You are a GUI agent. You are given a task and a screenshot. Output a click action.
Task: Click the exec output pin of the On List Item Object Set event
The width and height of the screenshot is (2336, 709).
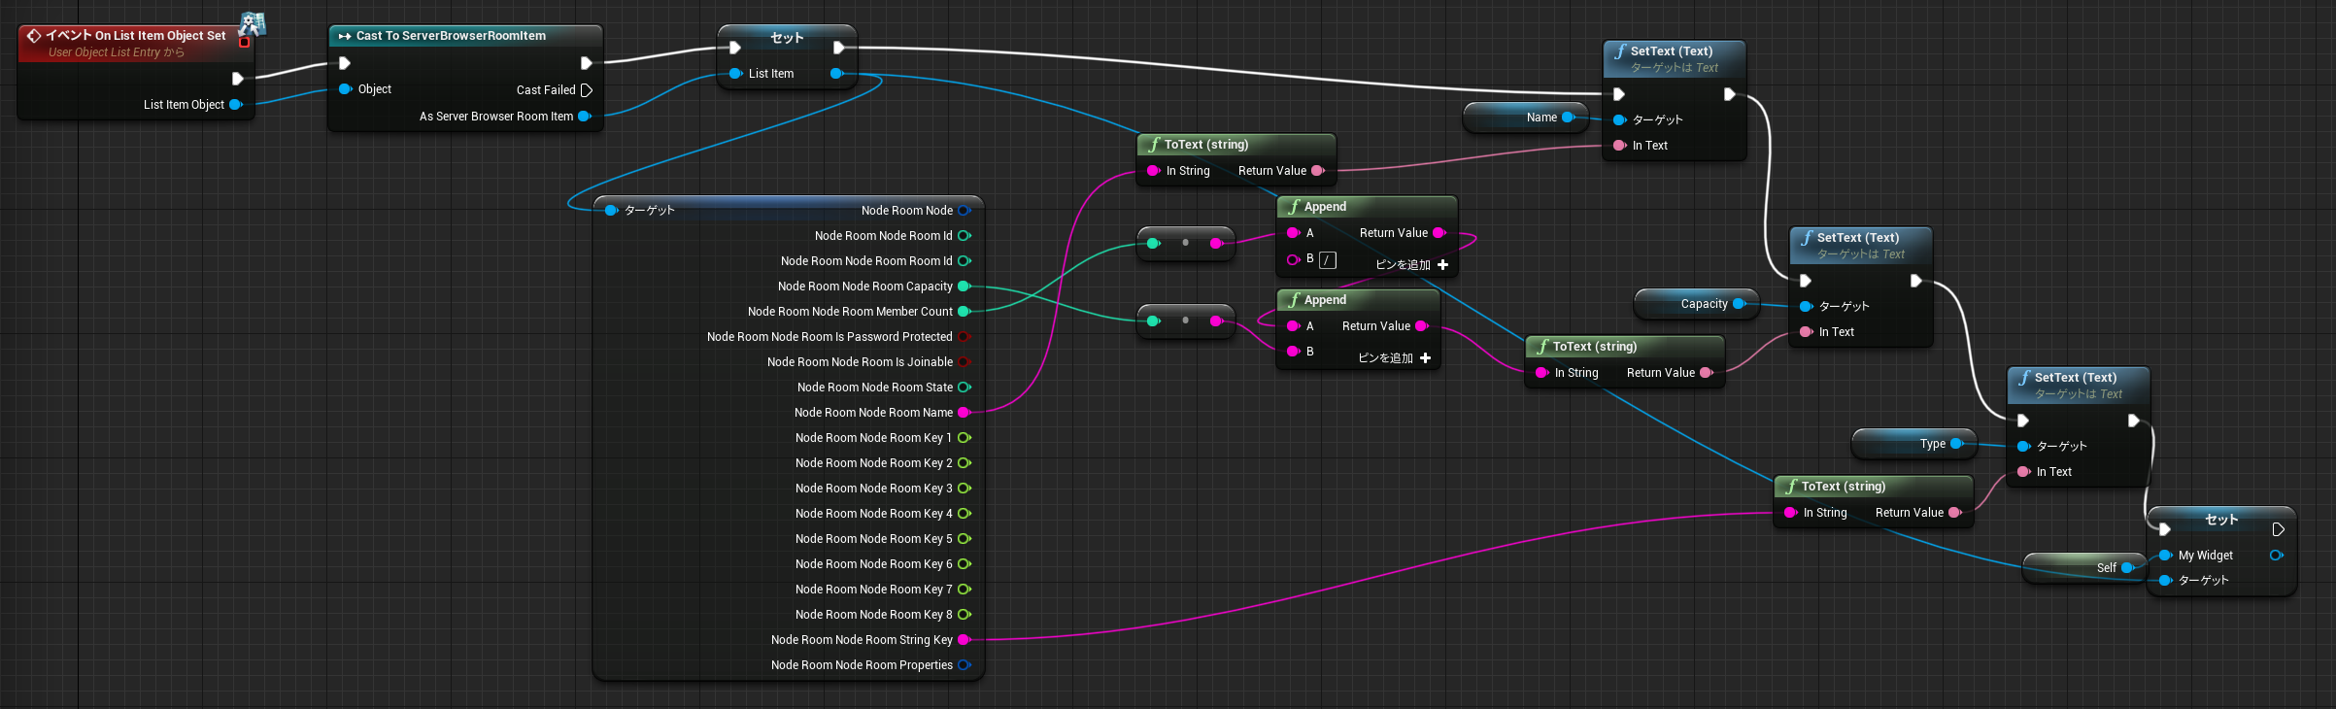pos(237,79)
